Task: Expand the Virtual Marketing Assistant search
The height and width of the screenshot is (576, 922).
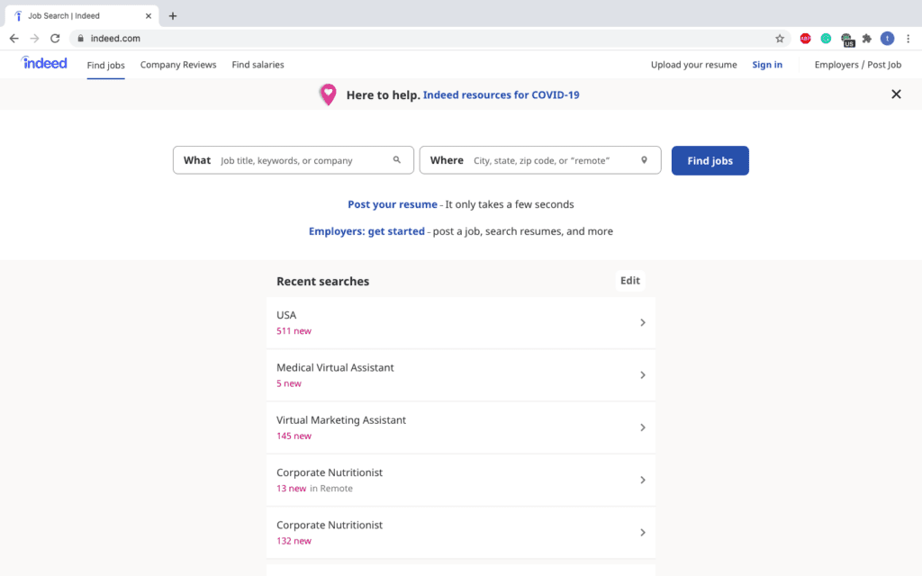Action: [x=643, y=427]
